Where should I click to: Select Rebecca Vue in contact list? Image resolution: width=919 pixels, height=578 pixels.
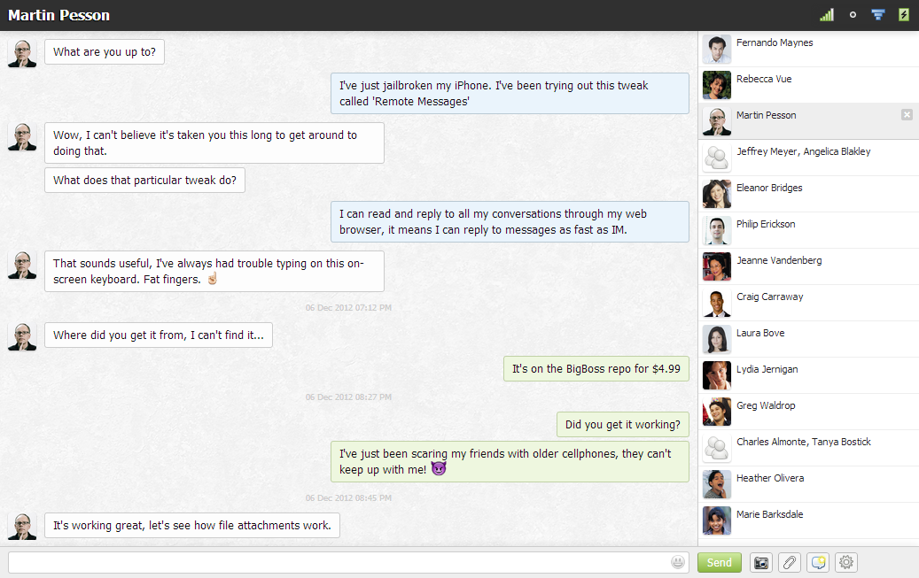pyautogui.click(x=763, y=80)
